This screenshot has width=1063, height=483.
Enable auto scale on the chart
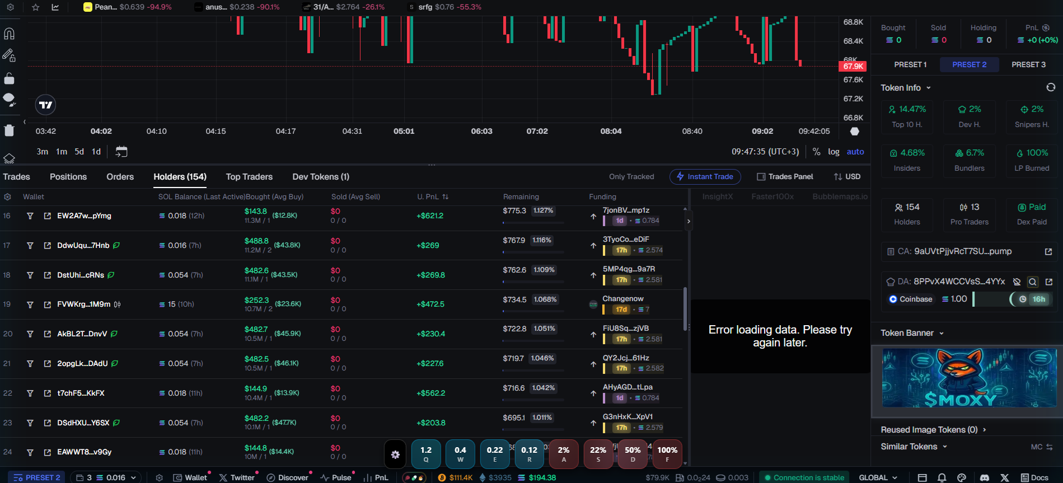click(x=855, y=152)
